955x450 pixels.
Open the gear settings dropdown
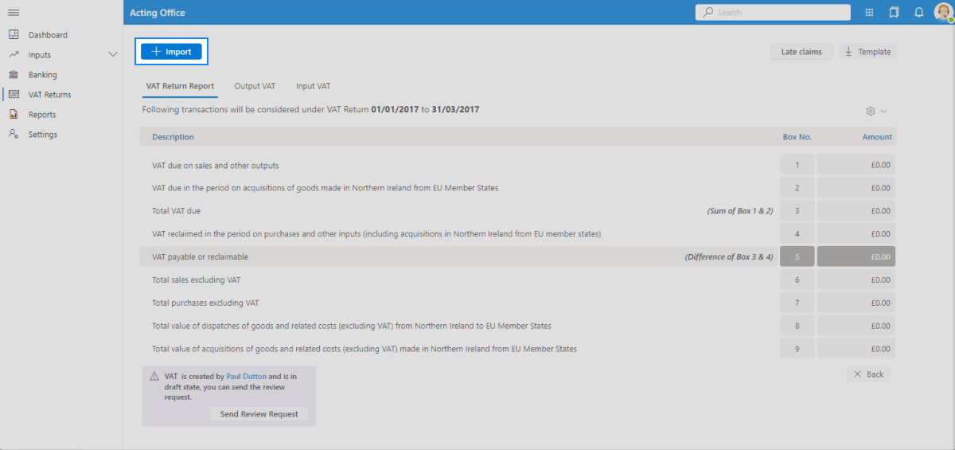point(875,112)
